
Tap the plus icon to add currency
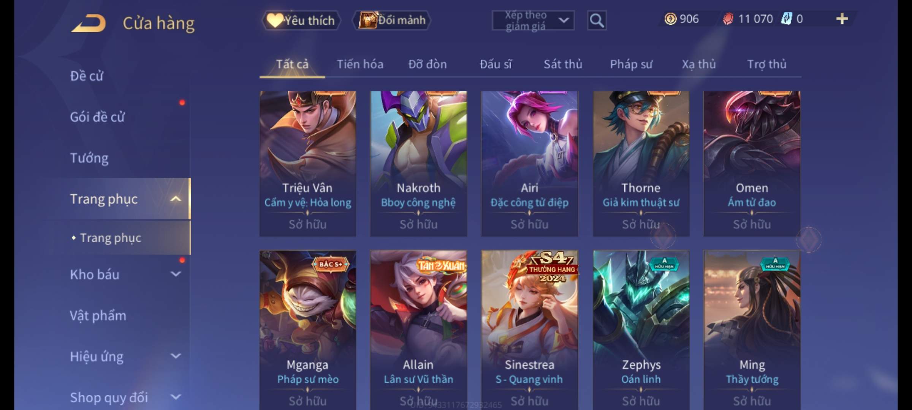842,19
